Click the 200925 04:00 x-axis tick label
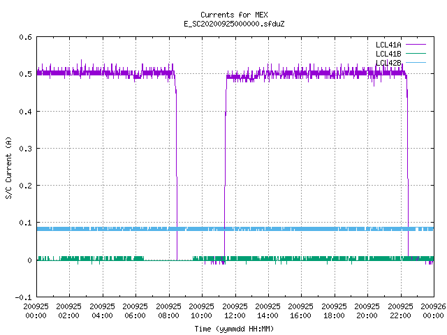447x335 pixels. tap(102, 311)
